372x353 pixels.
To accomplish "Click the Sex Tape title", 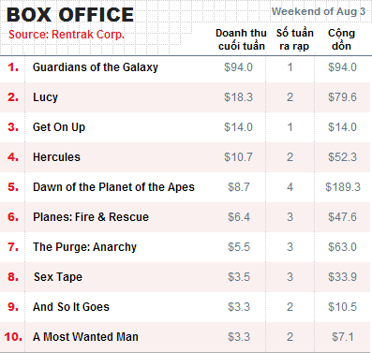I will (x=58, y=277).
